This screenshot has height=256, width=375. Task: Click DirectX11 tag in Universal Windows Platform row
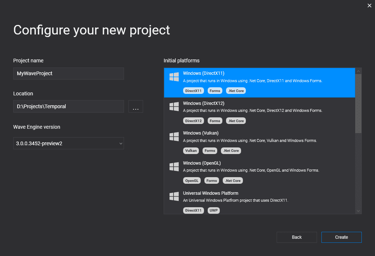click(193, 211)
